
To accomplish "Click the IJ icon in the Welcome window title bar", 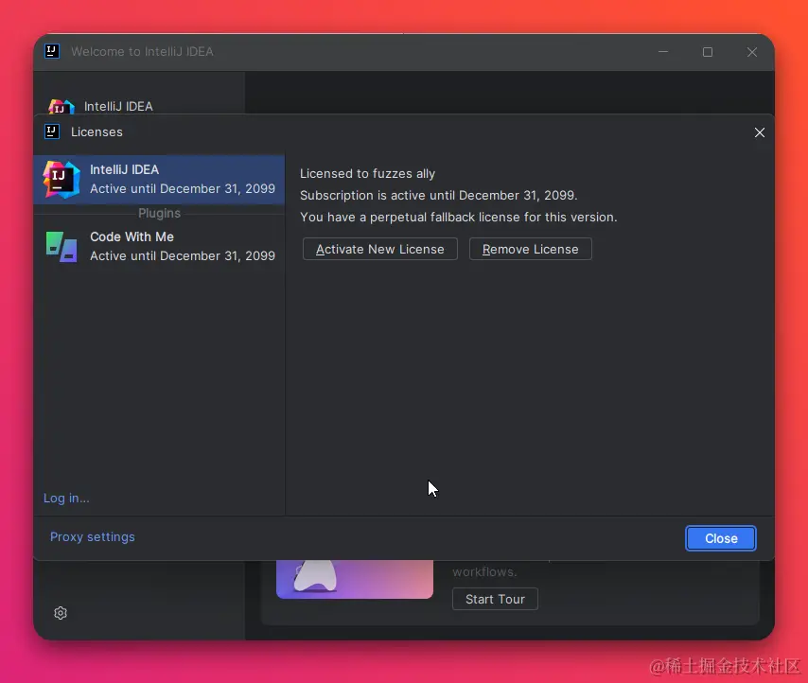I will (52, 51).
